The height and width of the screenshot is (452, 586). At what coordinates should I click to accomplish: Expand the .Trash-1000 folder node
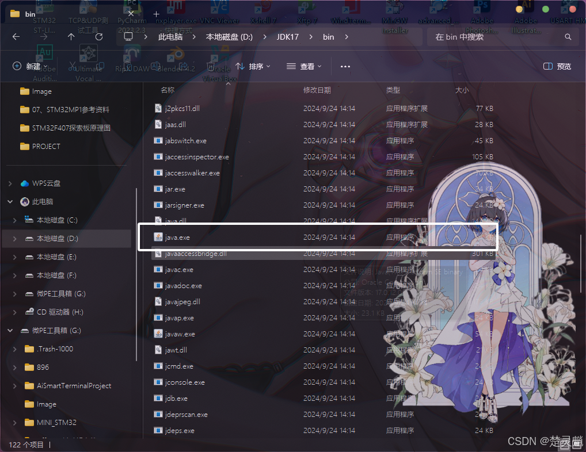[14, 349]
